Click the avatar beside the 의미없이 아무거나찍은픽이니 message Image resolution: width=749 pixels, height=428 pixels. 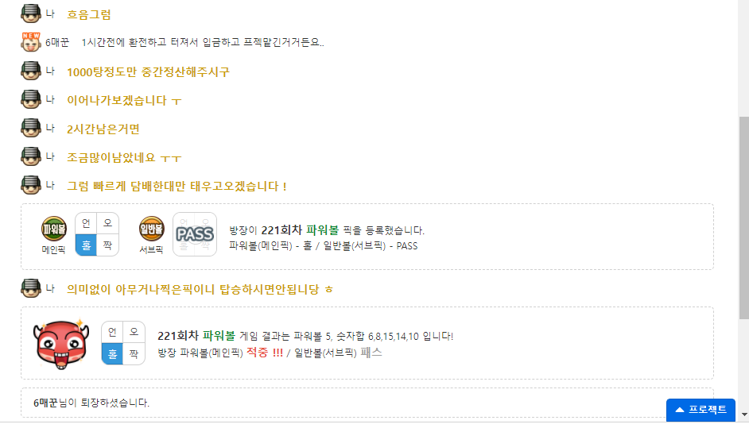(x=31, y=288)
